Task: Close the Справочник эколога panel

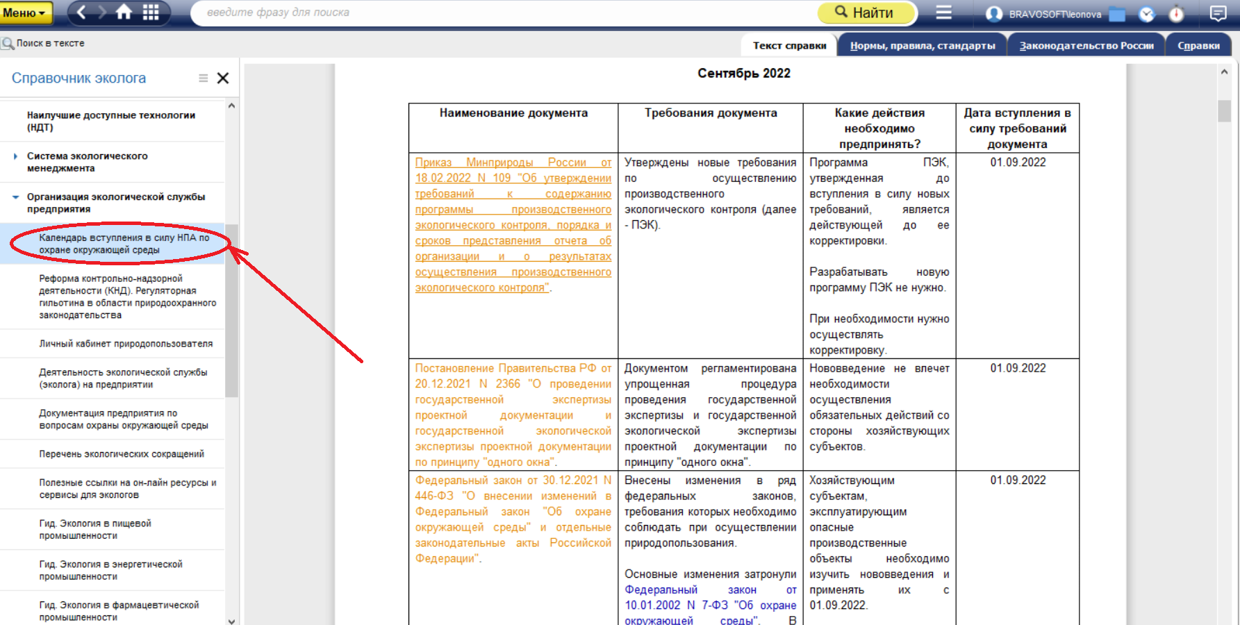Action: pos(223,78)
